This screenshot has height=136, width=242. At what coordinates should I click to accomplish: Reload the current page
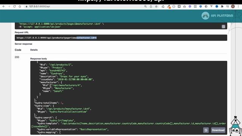click(14, 6)
